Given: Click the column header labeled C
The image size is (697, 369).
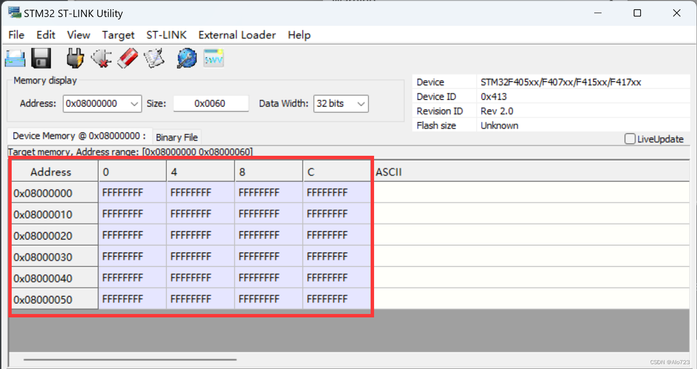Looking at the screenshot, I should coord(337,171).
